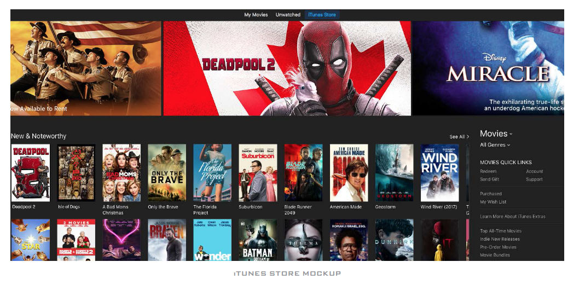The image size is (585, 285).
Task: Click the MOVIES QUICK LINKS heading
Action: pos(506,162)
